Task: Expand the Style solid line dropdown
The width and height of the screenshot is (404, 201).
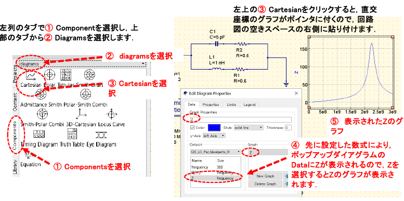Action: tap(249, 127)
